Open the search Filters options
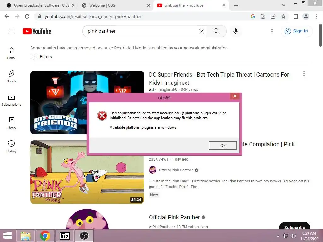The width and height of the screenshot is (323, 242). [x=41, y=57]
